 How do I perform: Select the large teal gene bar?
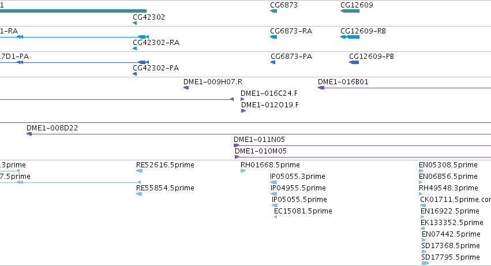tap(73, 11)
